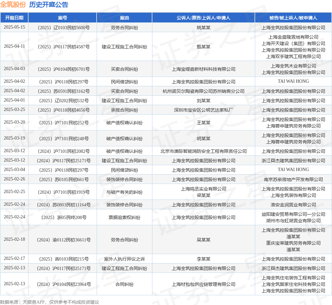The height and width of the screenshot is (305, 332).
Task: Click plaintiff 深圳市宝安区公明艺达家私厂
Action: (x=204, y=110)
